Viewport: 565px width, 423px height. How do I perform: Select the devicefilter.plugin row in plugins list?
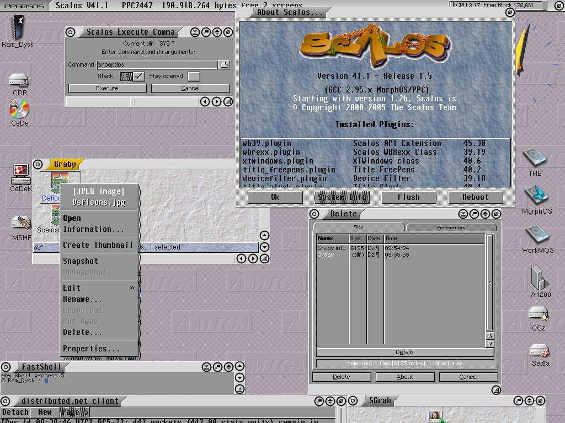pos(375,178)
